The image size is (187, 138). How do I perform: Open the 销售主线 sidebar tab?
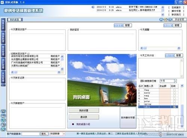coord(3,24)
